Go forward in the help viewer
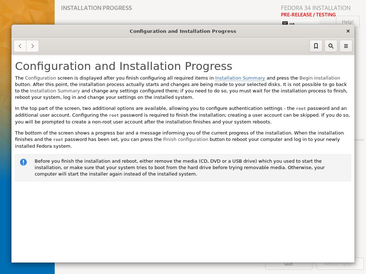366x274 pixels. (33, 46)
